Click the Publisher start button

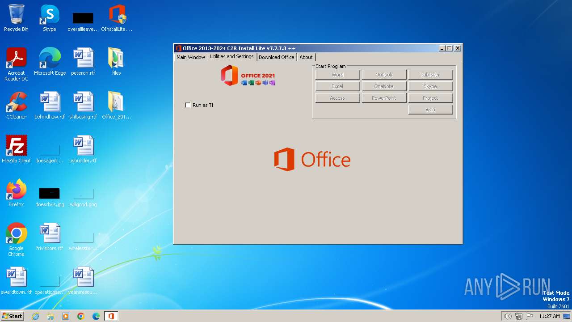coord(430,75)
